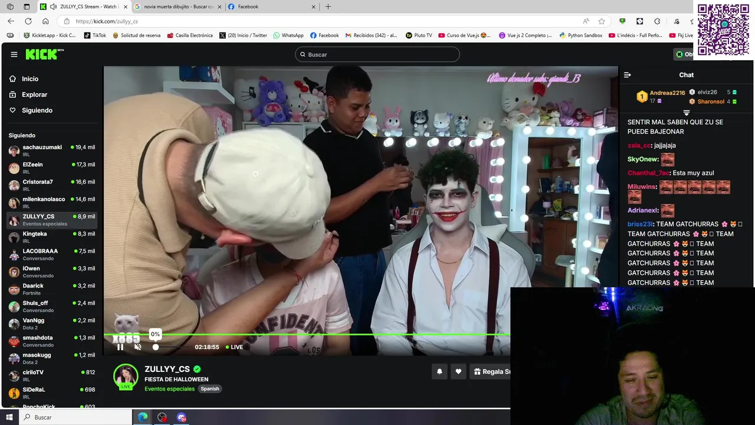Open Kingteka channel

tap(52, 237)
